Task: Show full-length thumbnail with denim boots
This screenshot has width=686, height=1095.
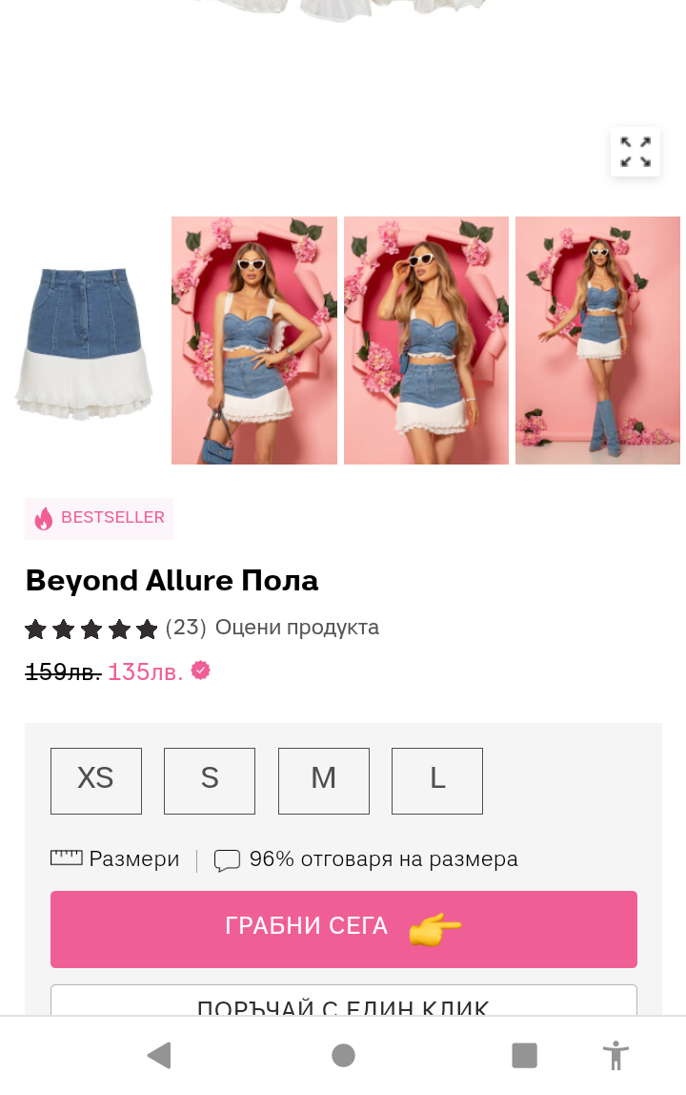Action: tap(597, 341)
